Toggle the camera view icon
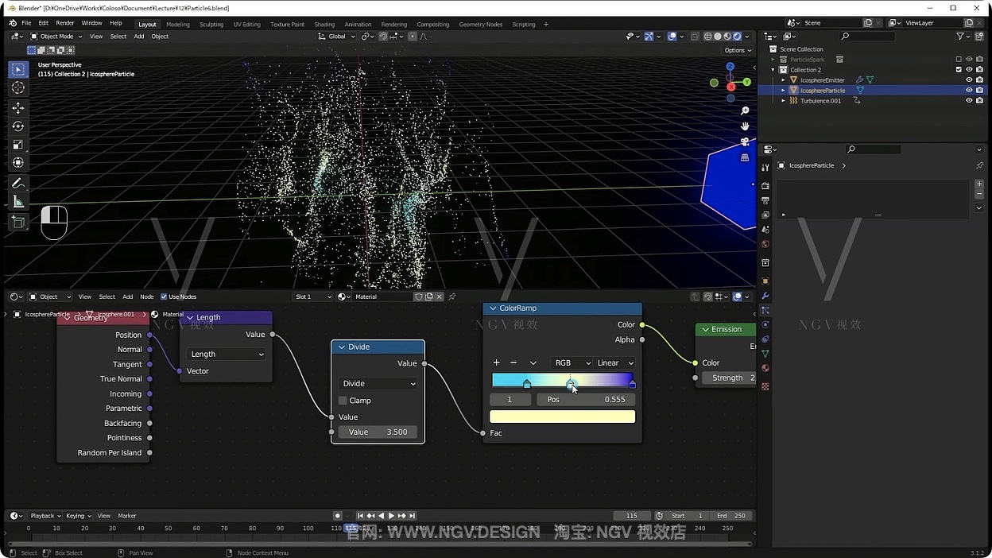Screen dimensions: 992x558 pos(745,141)
